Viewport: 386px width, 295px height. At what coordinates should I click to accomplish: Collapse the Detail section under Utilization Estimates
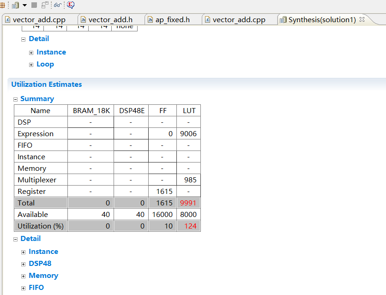[x=16, y=240]
